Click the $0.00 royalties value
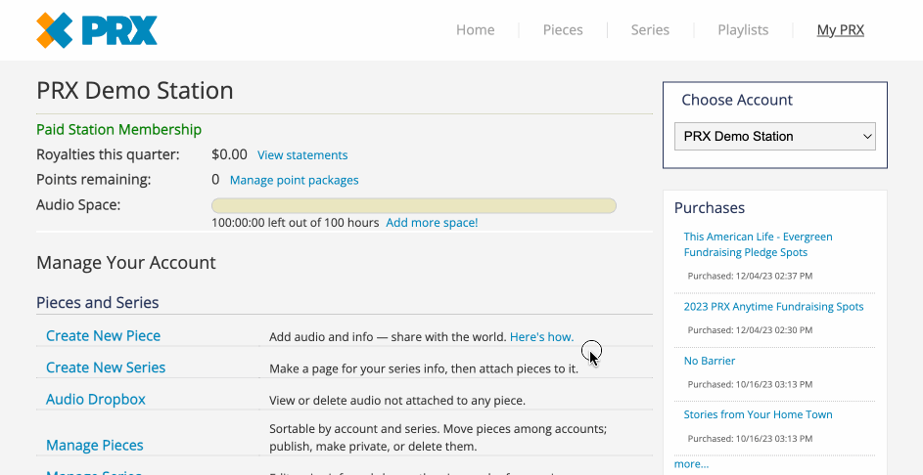923x475 pixels. (x=230, y=154)
